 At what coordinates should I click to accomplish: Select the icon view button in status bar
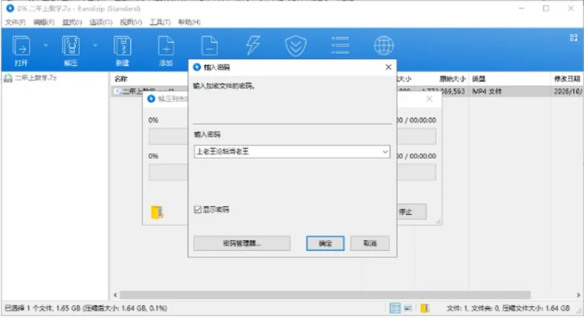click(x=408, y=308)
